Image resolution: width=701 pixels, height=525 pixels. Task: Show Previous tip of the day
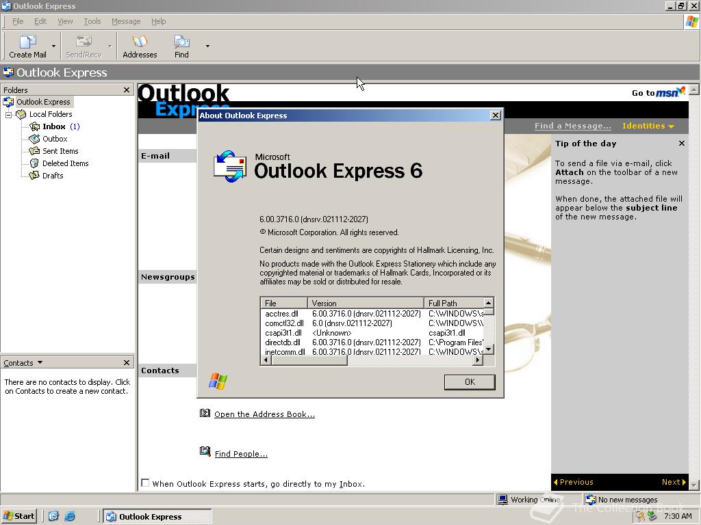pyautogui.click(x=574, y=482)
